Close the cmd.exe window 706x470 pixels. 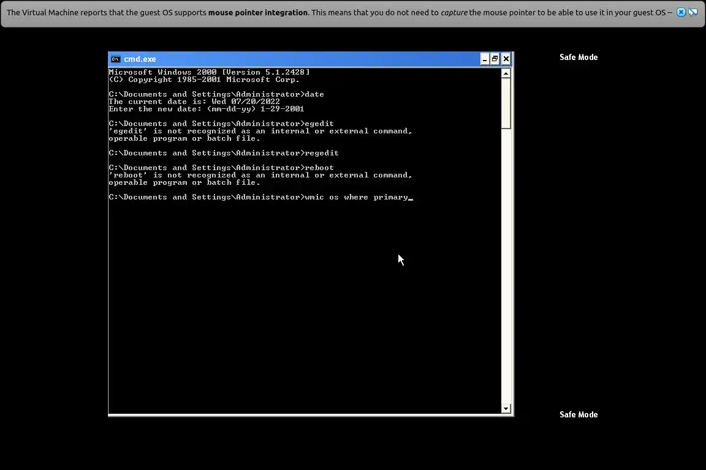[x=506, y=59]
